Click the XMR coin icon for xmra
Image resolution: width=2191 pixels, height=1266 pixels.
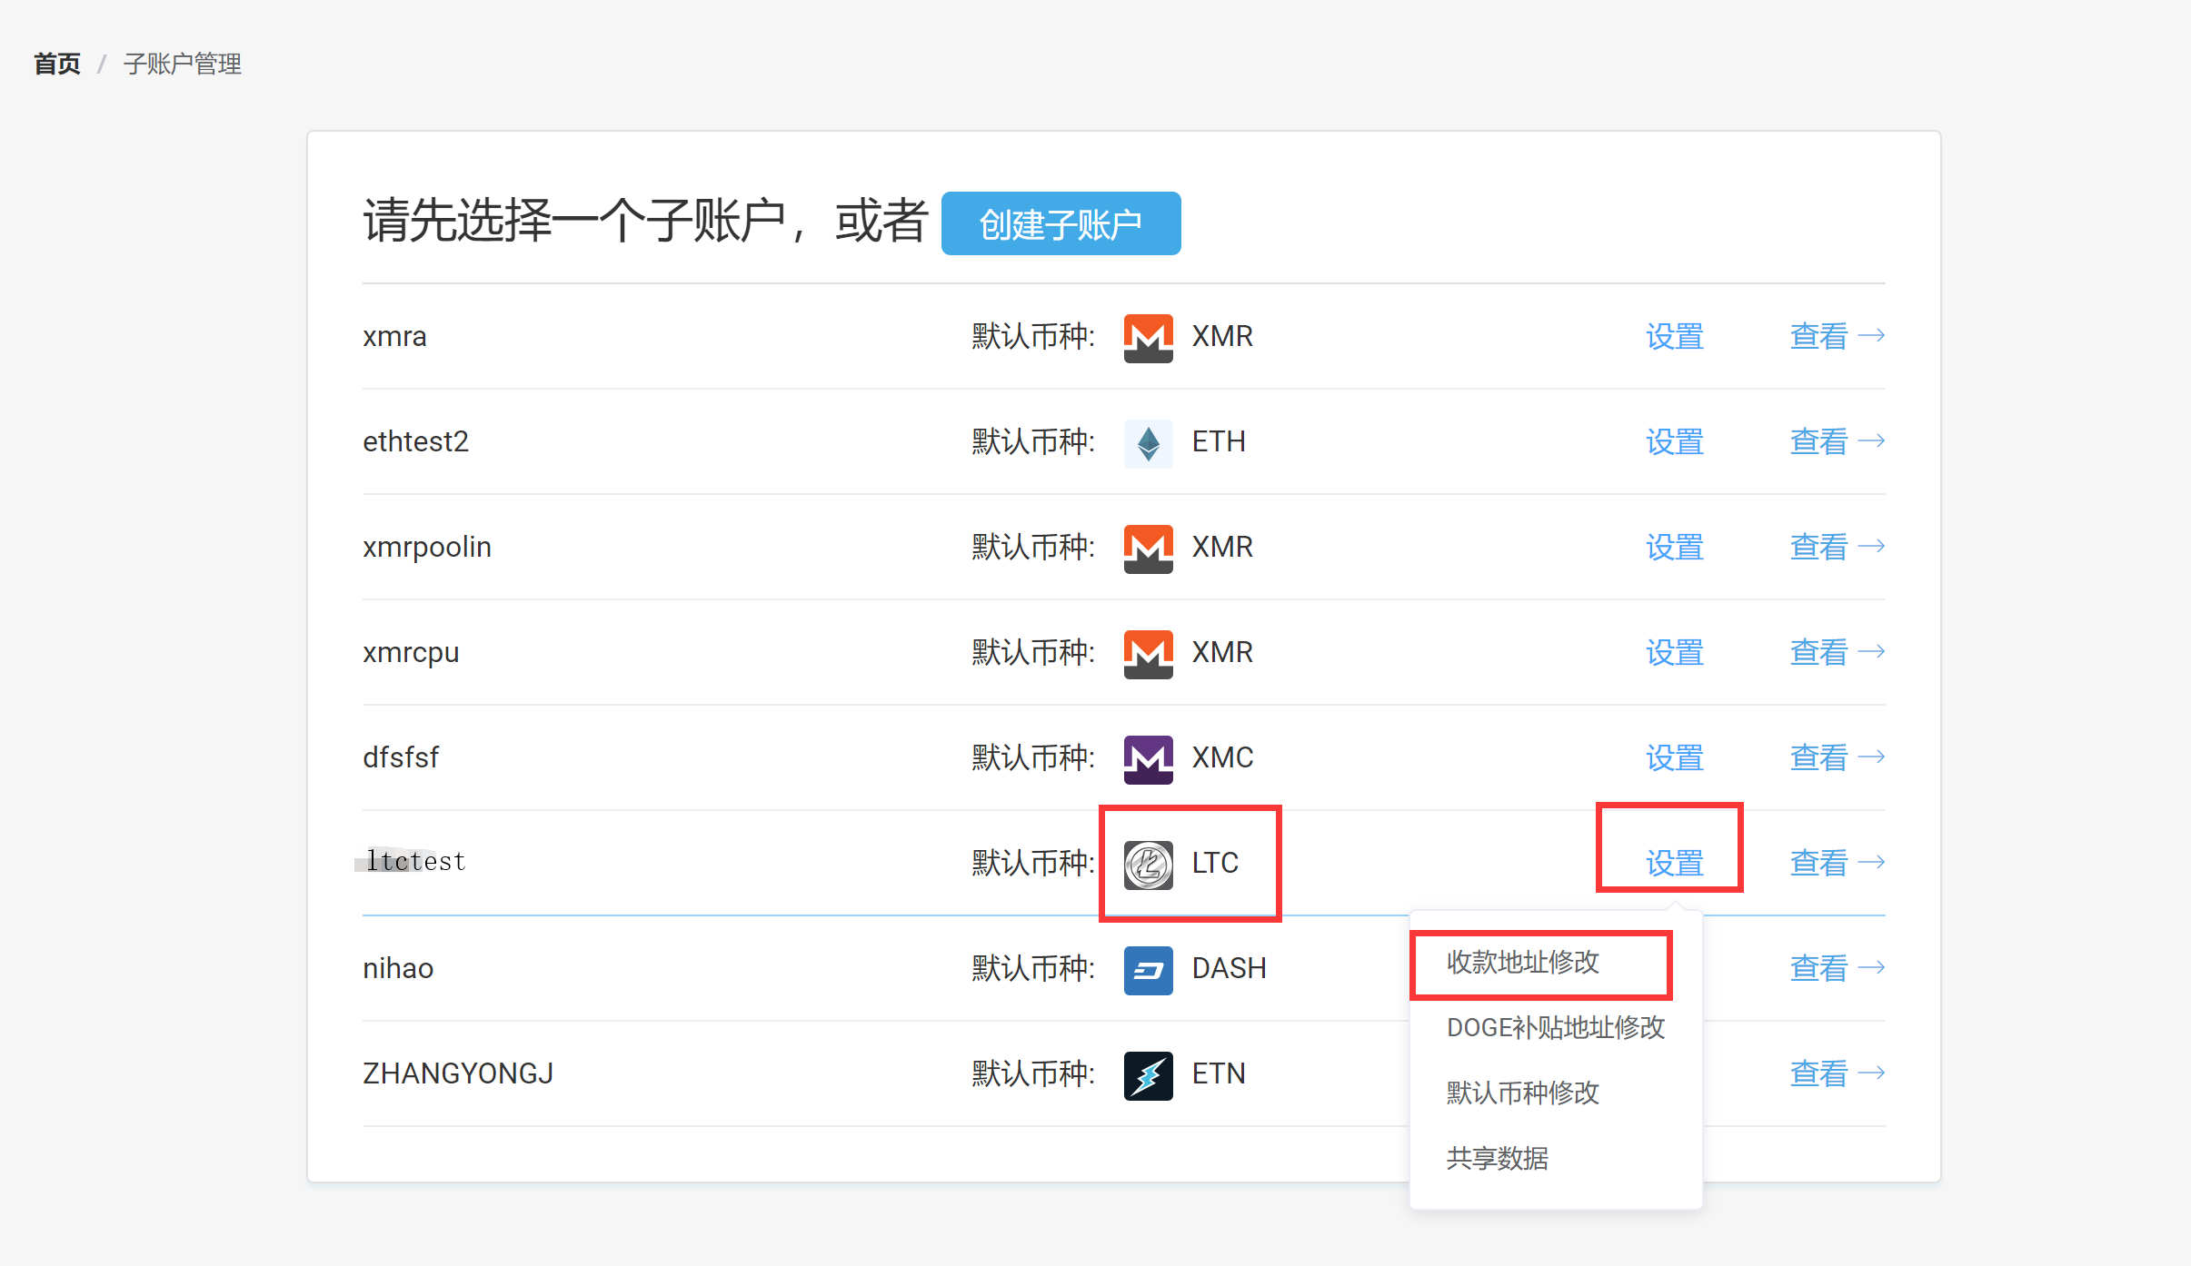(1148, 338)
